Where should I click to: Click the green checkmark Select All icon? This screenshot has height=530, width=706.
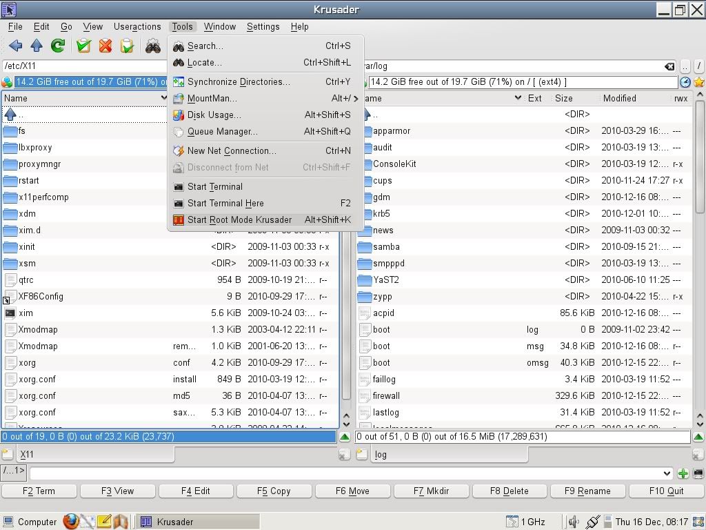[x=83, y=46]
